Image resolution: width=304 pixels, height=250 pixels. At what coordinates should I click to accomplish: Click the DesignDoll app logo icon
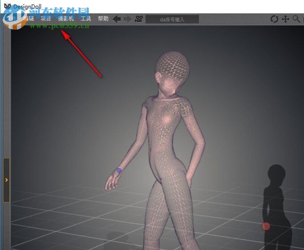click(8, 6)
